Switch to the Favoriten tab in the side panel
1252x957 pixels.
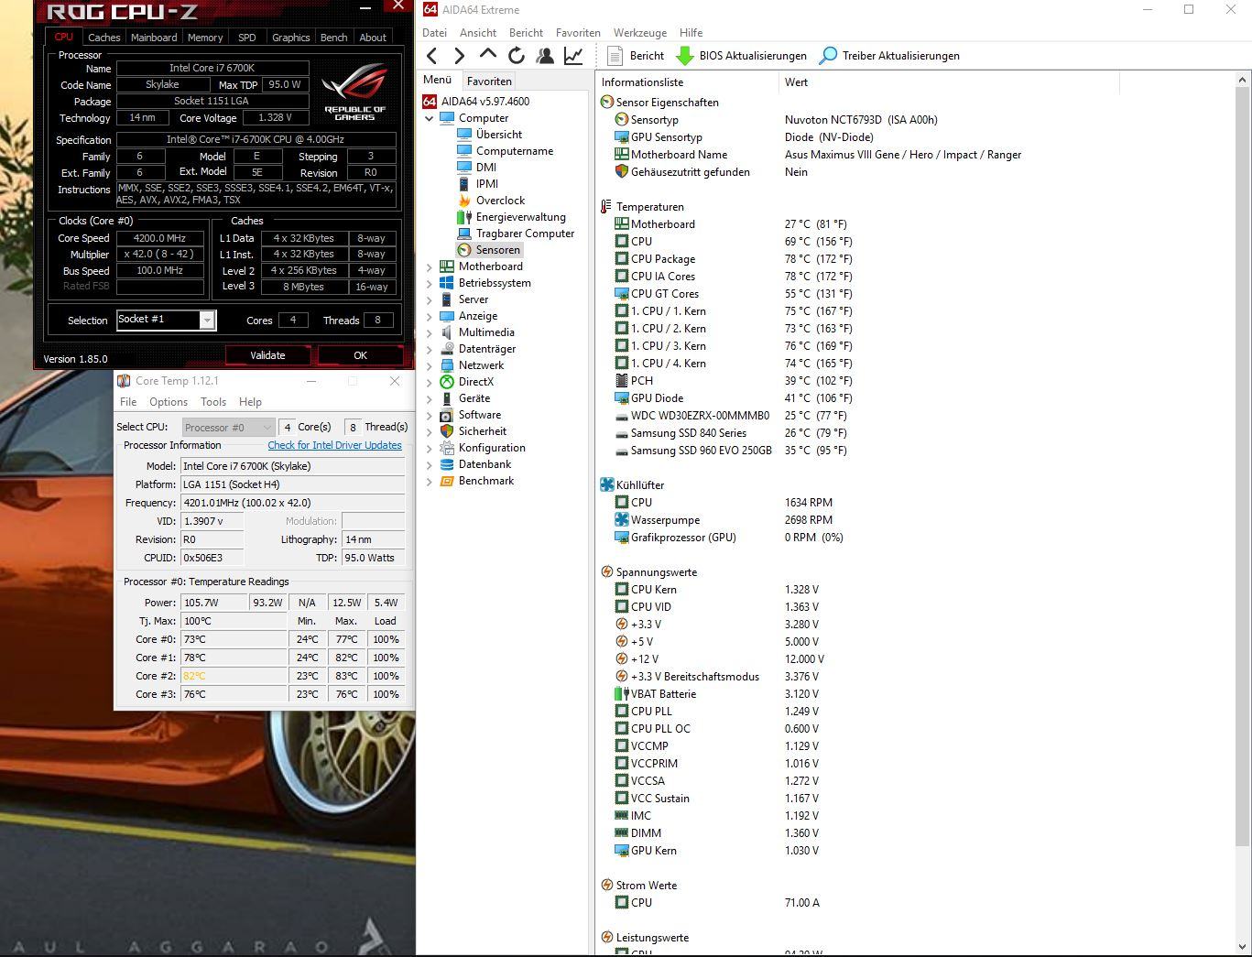click(x=489, y=81)
